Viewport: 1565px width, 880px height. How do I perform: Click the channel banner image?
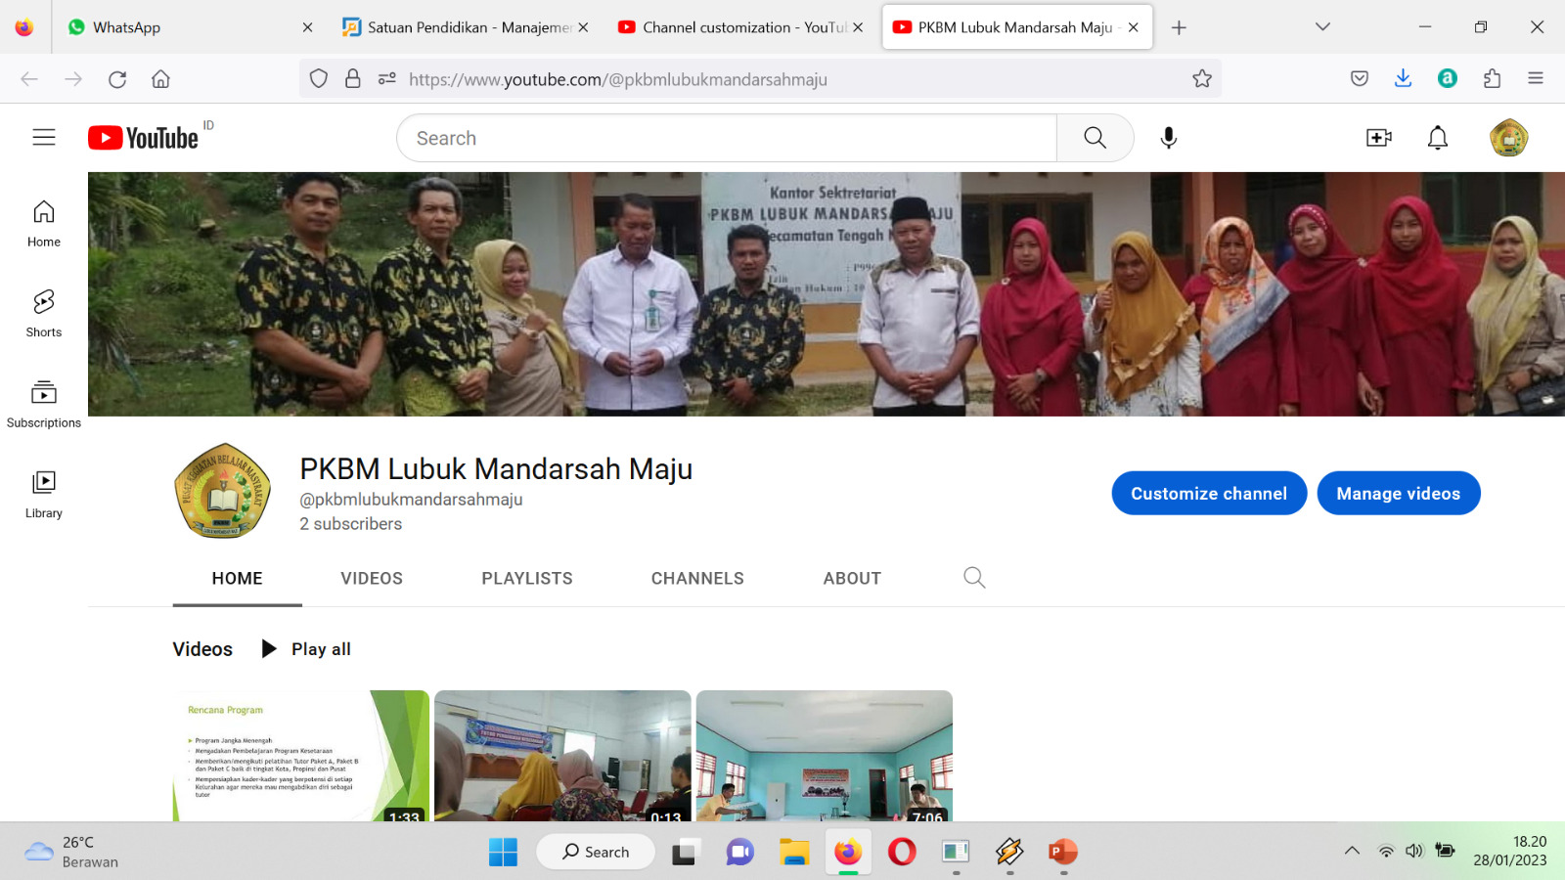tap(827, 294)
